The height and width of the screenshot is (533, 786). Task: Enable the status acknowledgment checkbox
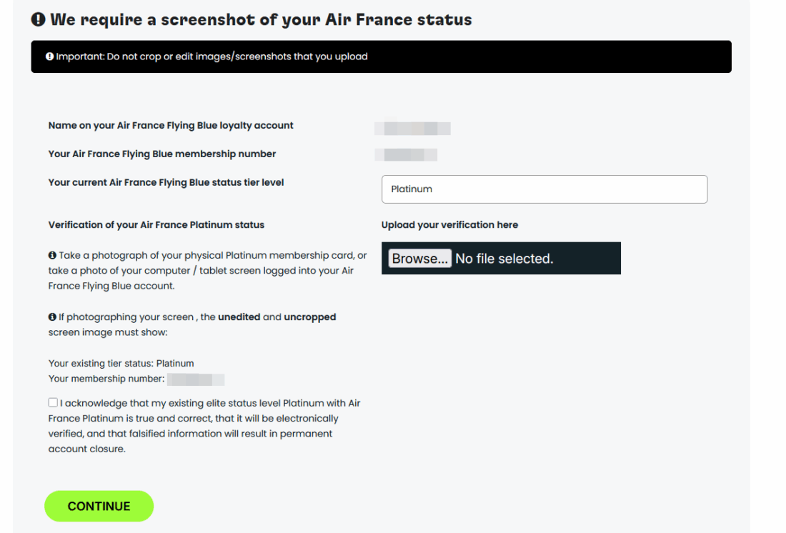point(52,402)
